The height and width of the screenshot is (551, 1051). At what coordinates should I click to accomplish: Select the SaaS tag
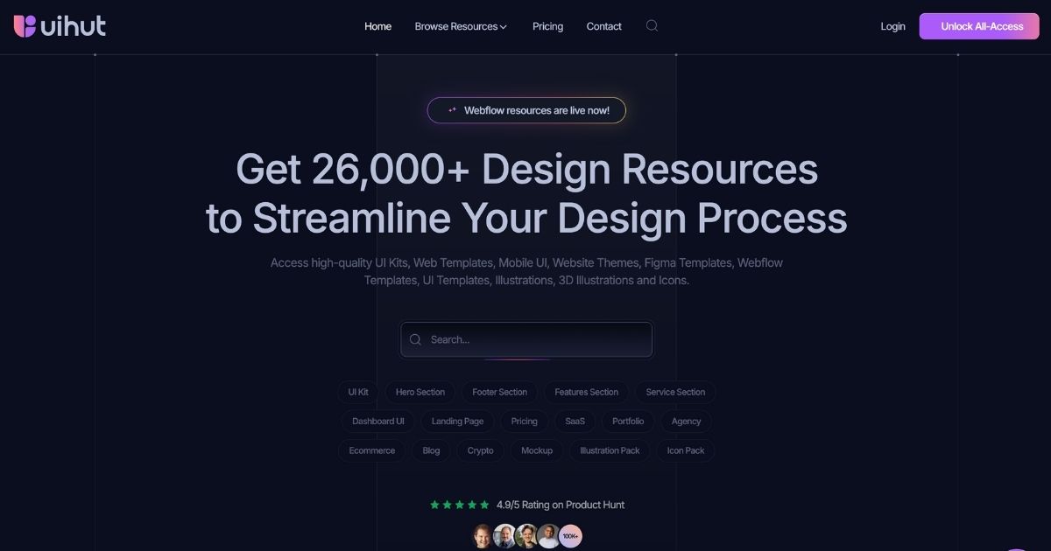click(575, 421)
